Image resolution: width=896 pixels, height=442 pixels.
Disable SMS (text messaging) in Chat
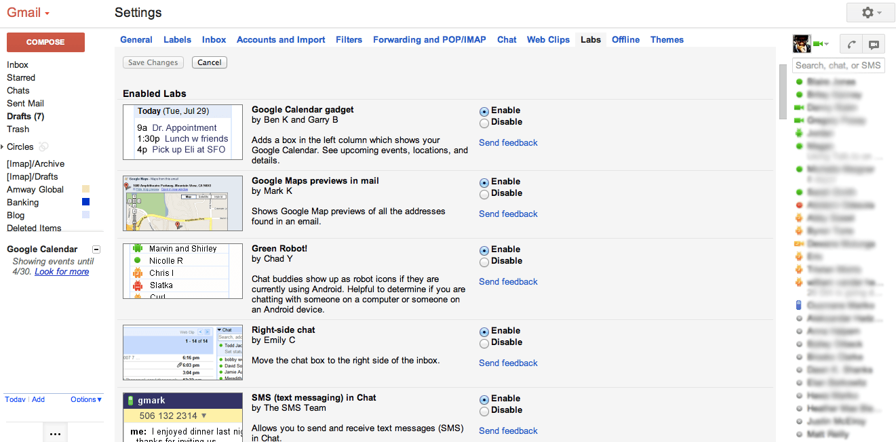coord(484,411)
